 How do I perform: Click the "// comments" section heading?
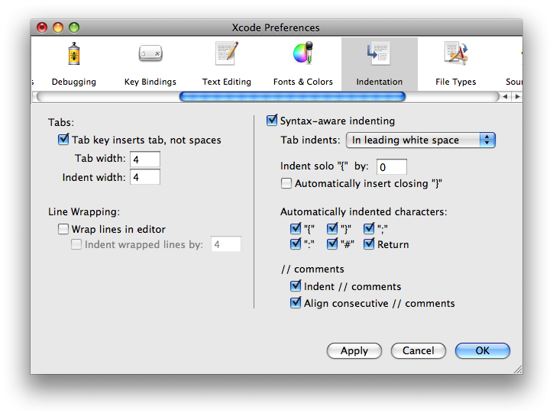[x=312, y=269]
